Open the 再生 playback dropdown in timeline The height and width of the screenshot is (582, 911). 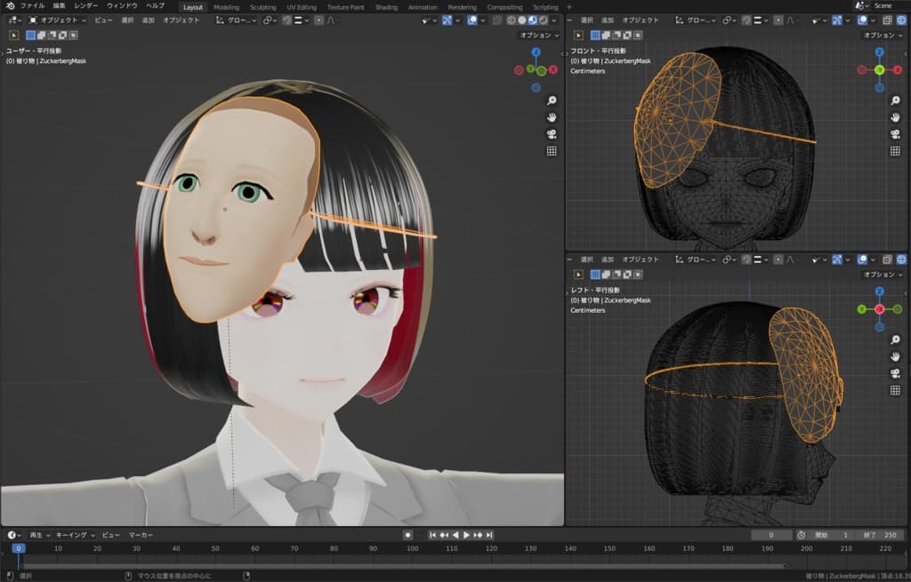point(39,535)
